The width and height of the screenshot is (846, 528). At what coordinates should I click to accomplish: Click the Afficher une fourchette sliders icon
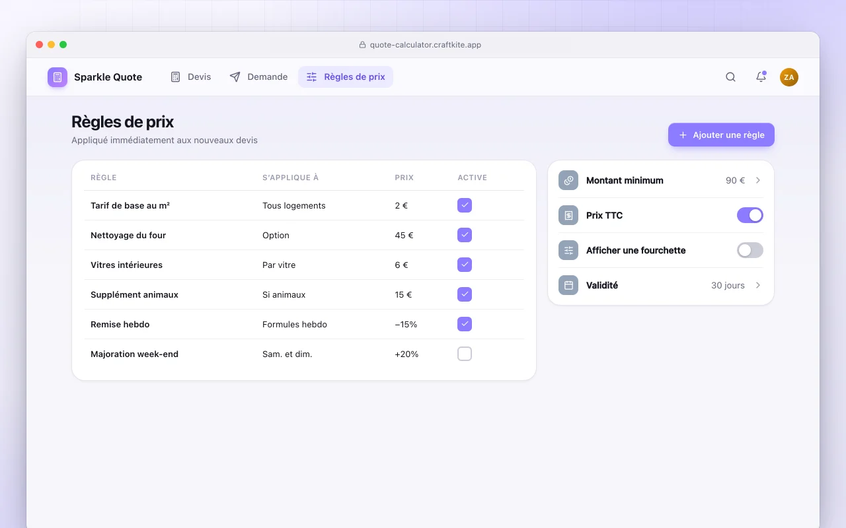tap(568, 250)
